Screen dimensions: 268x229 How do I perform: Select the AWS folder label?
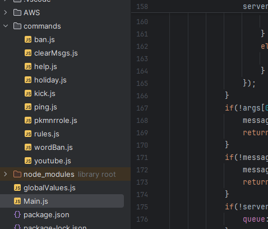tap(31, 13)
